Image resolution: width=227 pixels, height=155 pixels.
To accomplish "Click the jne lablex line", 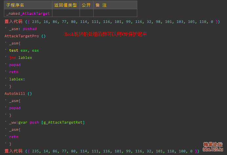I will coord(21,58).
